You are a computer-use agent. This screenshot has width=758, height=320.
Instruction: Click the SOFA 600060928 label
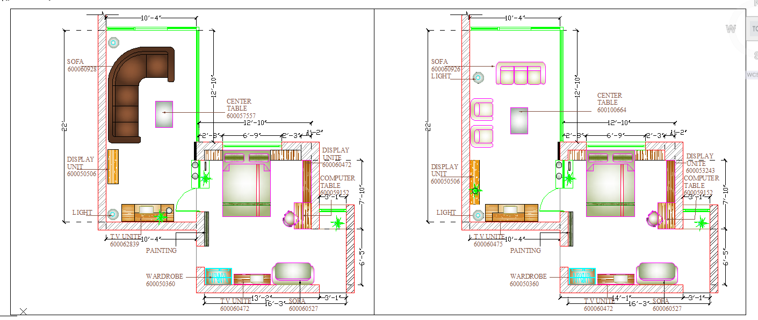[x=82, y=66]
